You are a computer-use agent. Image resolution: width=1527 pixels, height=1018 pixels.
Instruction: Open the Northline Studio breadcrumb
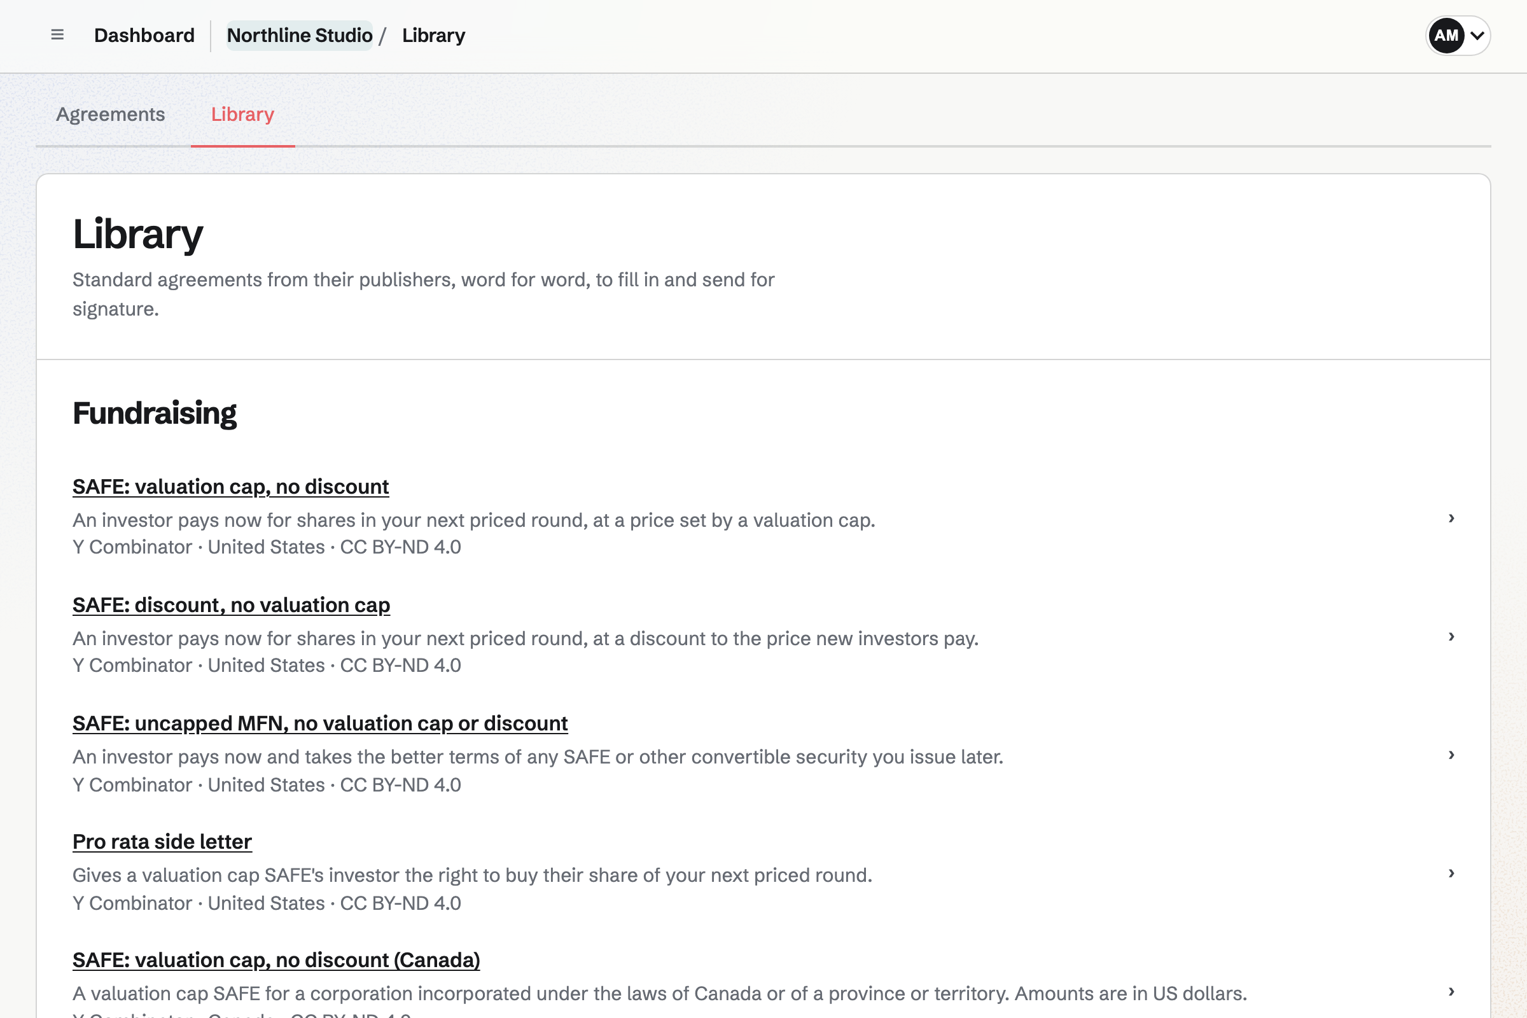[299, 35]
